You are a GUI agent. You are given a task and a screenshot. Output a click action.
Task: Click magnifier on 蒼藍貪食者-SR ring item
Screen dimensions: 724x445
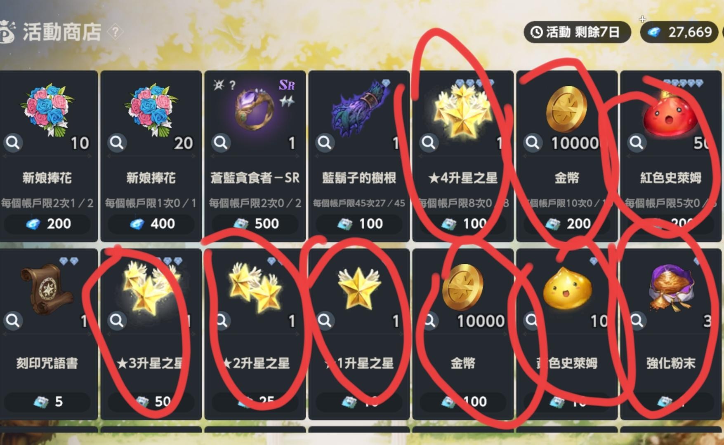221,143
